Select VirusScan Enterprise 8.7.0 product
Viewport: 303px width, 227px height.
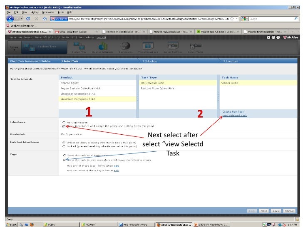tap(97, 94)
